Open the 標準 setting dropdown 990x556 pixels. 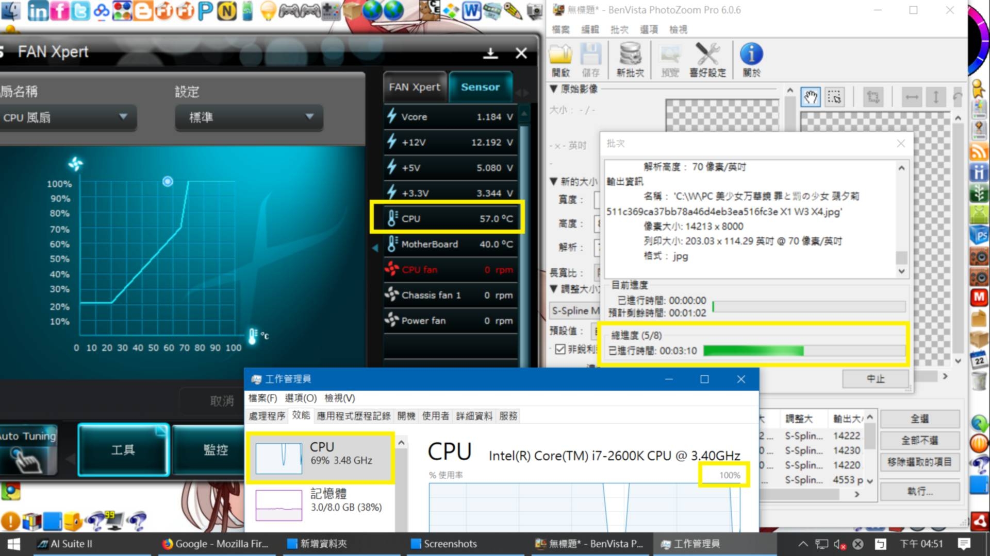coord(249,117)
